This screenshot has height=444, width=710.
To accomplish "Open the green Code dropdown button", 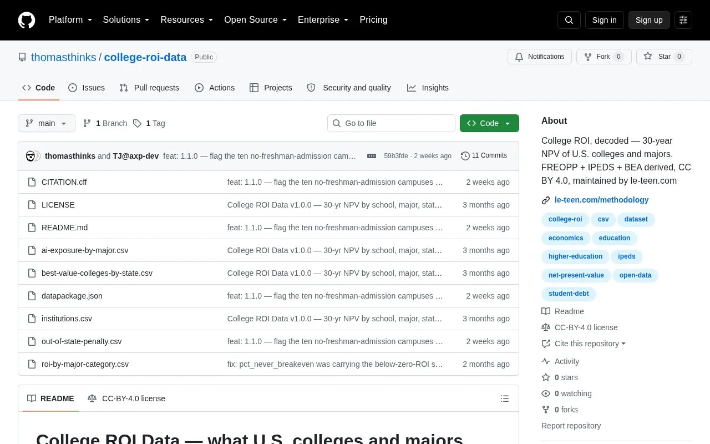I will tap(489, 123).
